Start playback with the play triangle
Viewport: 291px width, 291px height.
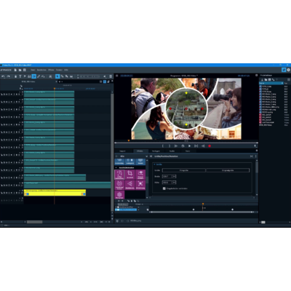click(x=189, y=146)
